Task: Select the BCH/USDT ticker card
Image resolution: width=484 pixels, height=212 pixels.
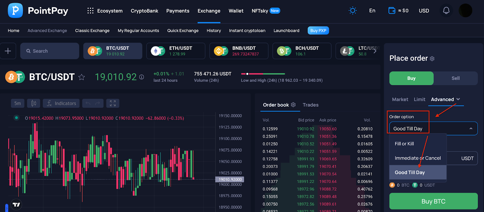Action: [302, 51]
